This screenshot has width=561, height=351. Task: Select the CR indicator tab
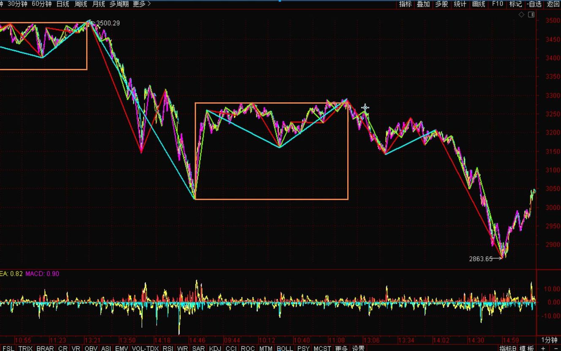pos(63,348)
